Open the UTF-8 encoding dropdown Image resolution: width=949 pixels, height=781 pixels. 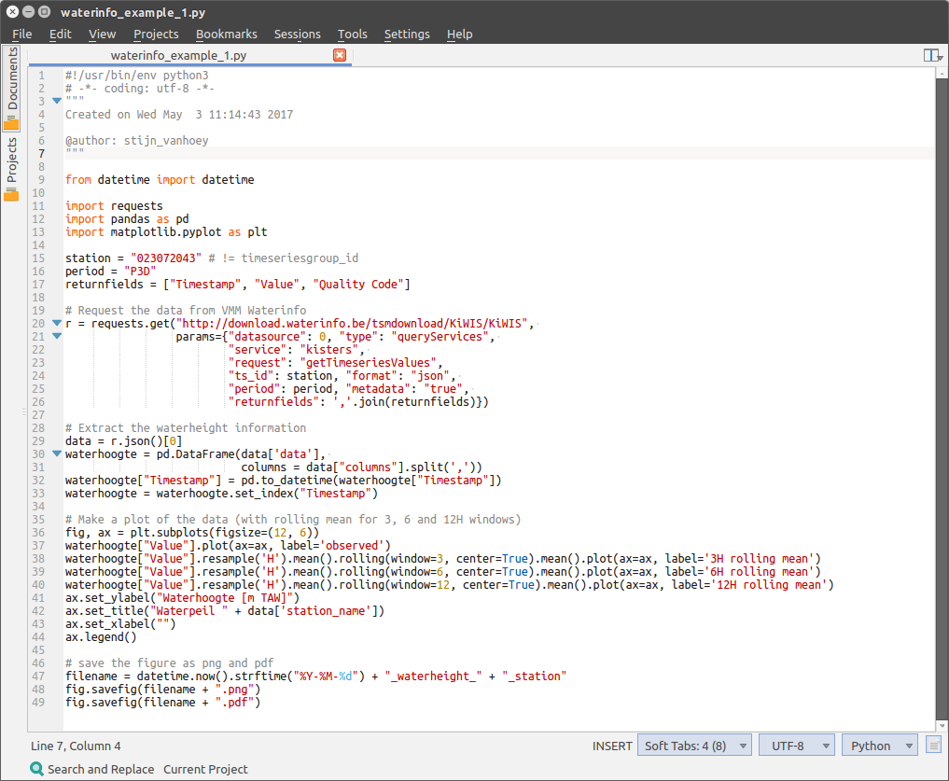[x=797, y=746]
